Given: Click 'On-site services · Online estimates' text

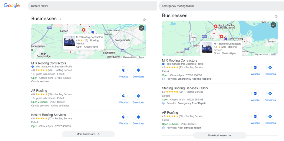Looking at the screenshot, I should 50,106.
